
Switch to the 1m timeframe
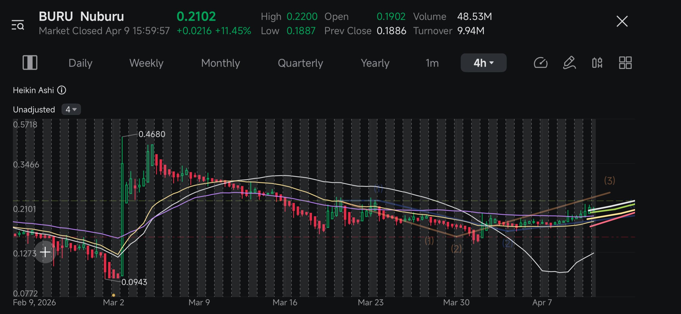[432, 63]
